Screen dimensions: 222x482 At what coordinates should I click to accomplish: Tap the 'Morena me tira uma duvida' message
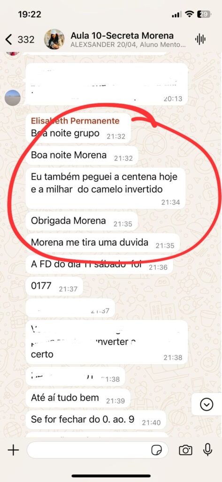[102, 243]
